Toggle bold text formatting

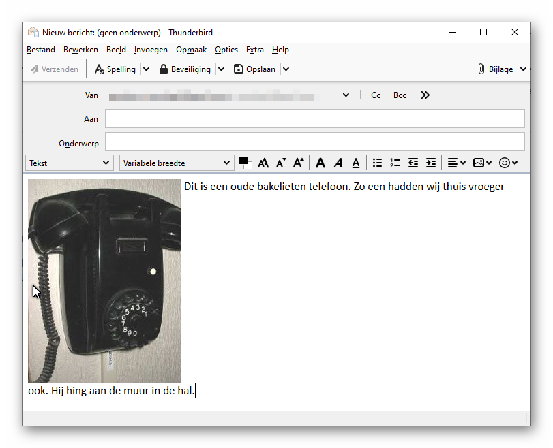click(x=320, y=163)
